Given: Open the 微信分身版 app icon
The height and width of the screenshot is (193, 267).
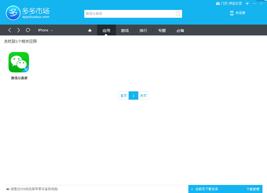Looking at the screenshot, I should point(19,62).
